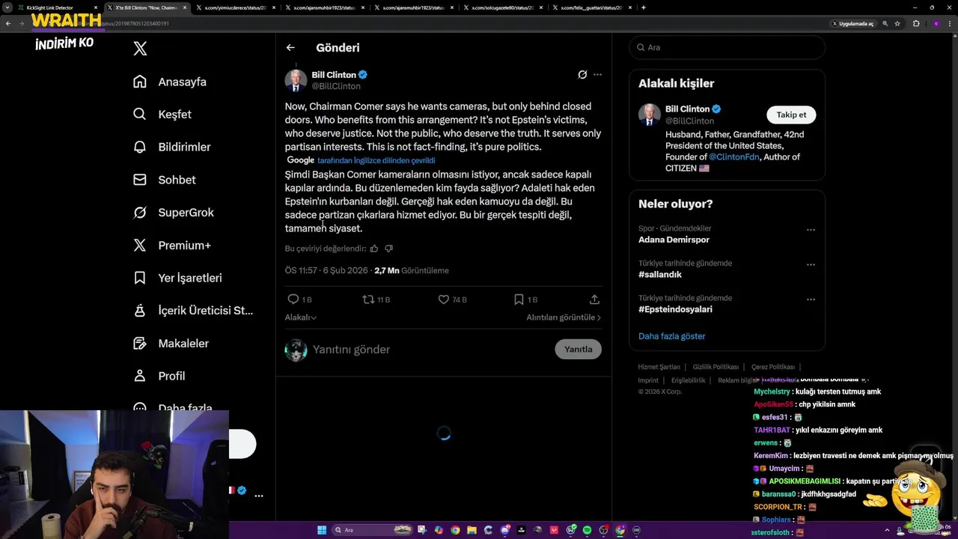This screenshot has width=958, height=539.
Task: Open Premium+ subscription page
Action: 171,245
